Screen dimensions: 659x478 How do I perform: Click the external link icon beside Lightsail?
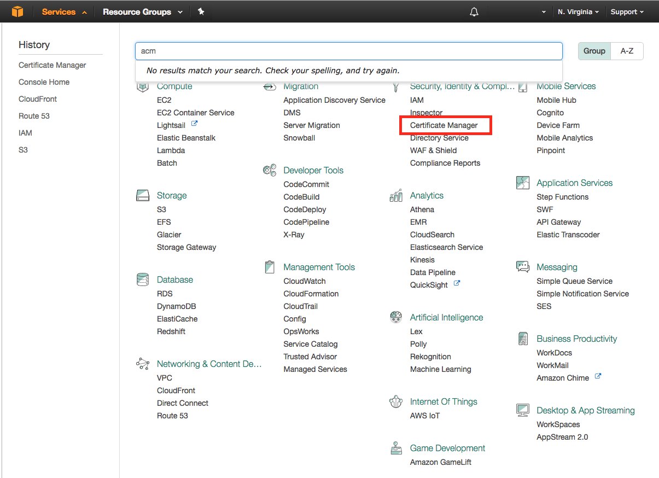[194, 125]
